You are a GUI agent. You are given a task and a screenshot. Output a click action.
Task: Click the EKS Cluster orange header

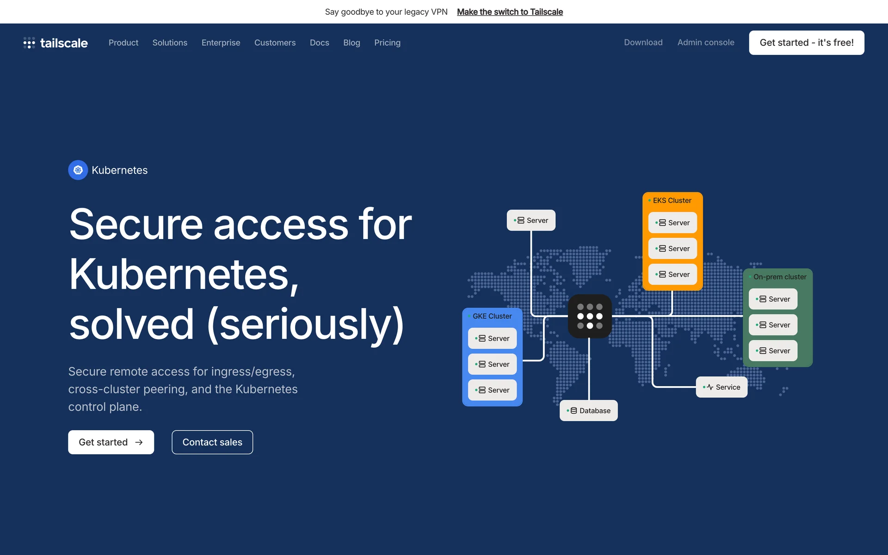tap(672, 201)
